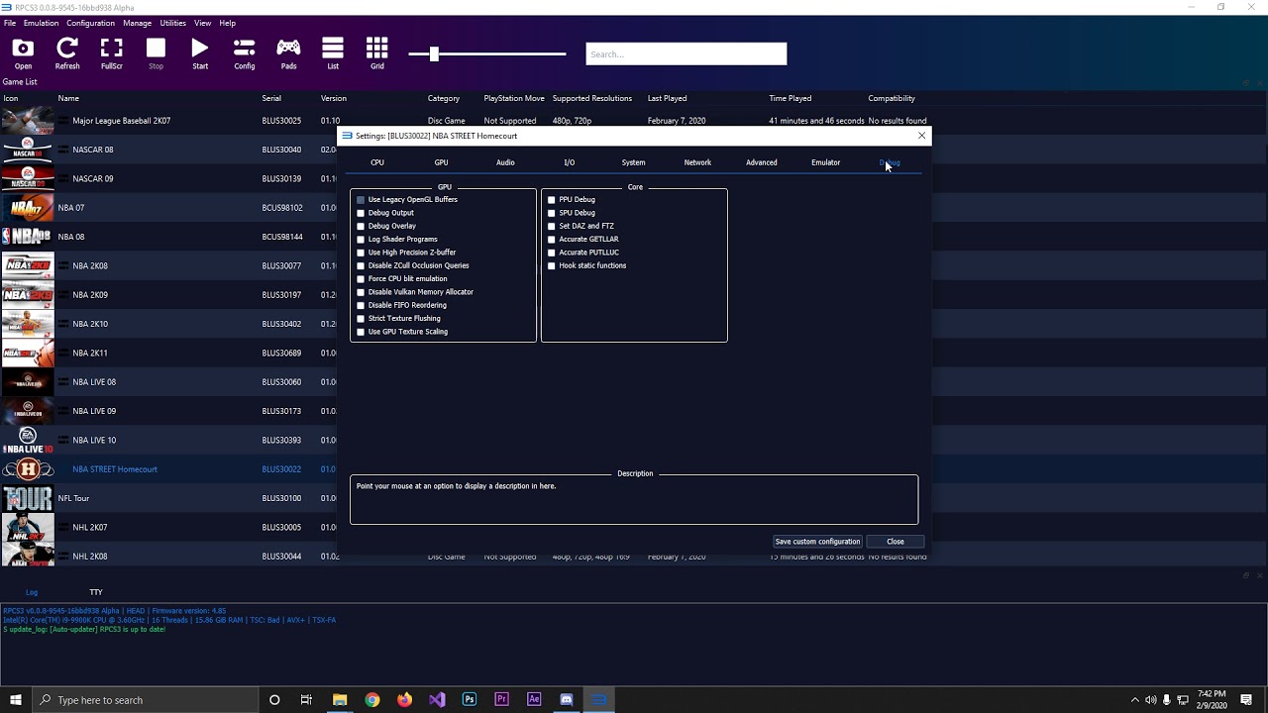Open Photoshop from taskbar
This screenshot has height=713, width=1268.
click(x=470, y=700)
